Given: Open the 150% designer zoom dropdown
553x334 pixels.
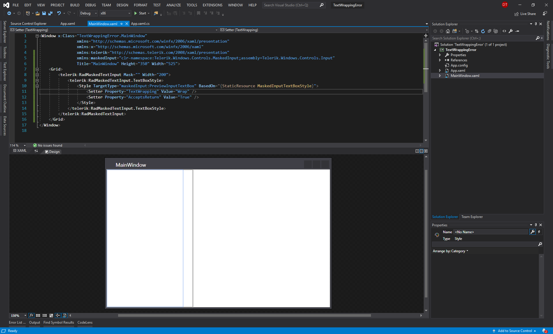Looking at the screenshot, I should (x=25, y=316).
